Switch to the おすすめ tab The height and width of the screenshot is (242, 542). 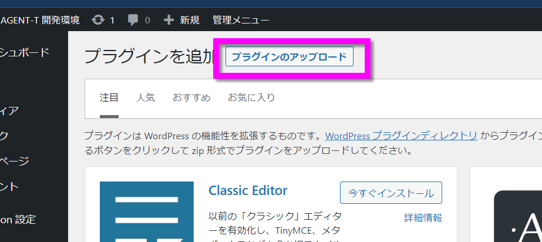tap(191, 98)
